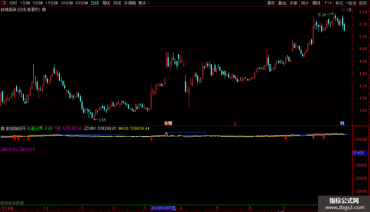
Task: Click the 用到未来数据 notice text
Action: tap(12, 203)
